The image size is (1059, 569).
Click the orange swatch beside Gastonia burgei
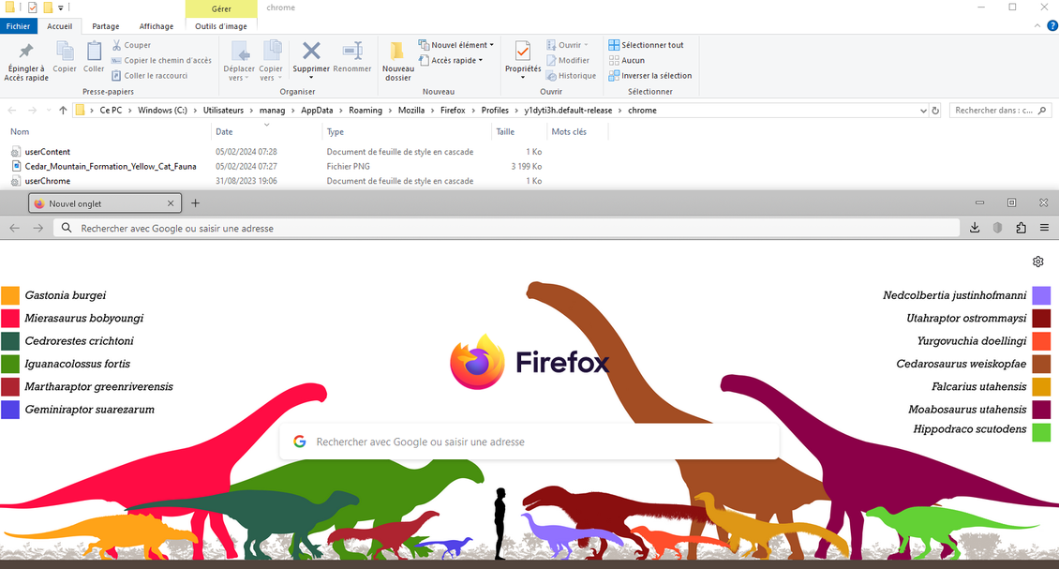point(10,295)
